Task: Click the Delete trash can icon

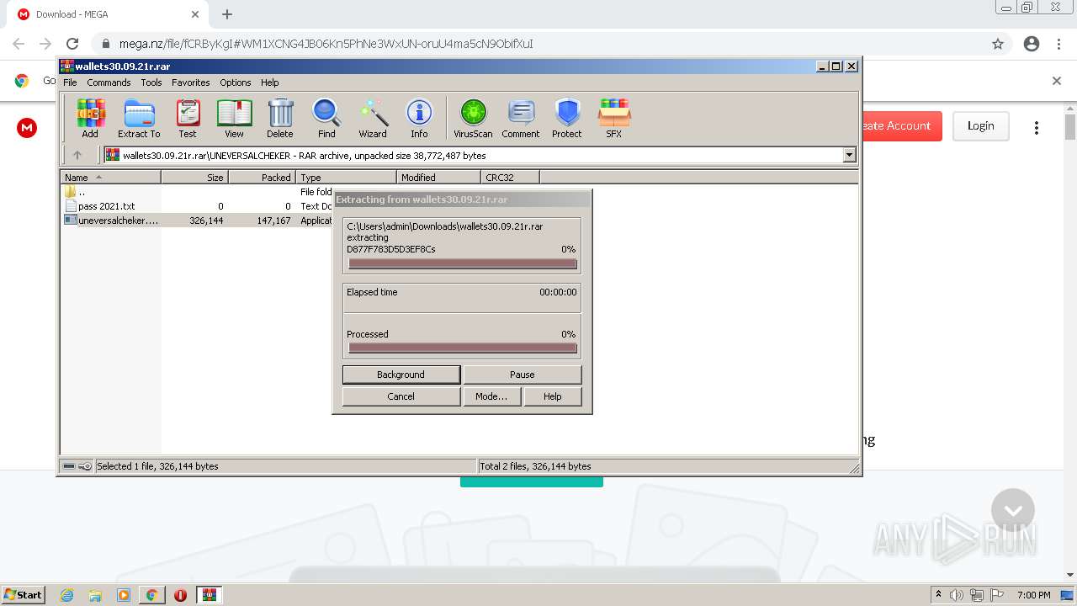Action: point(280,118)
